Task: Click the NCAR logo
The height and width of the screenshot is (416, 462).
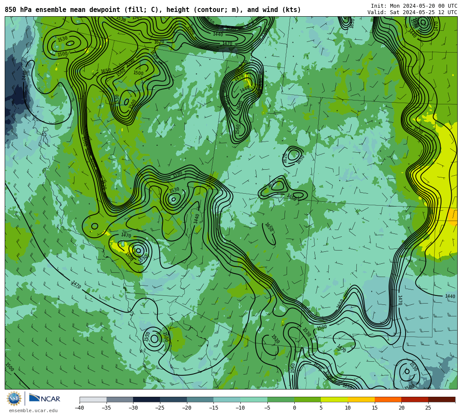Action: pos(44,398)
